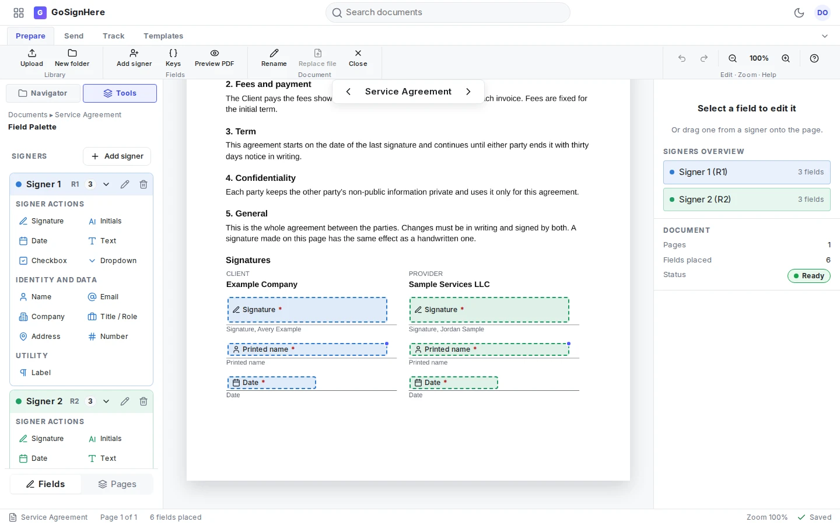Go to next document arrow
Viewport: 840px width, 525px height.
pos(468,92)
